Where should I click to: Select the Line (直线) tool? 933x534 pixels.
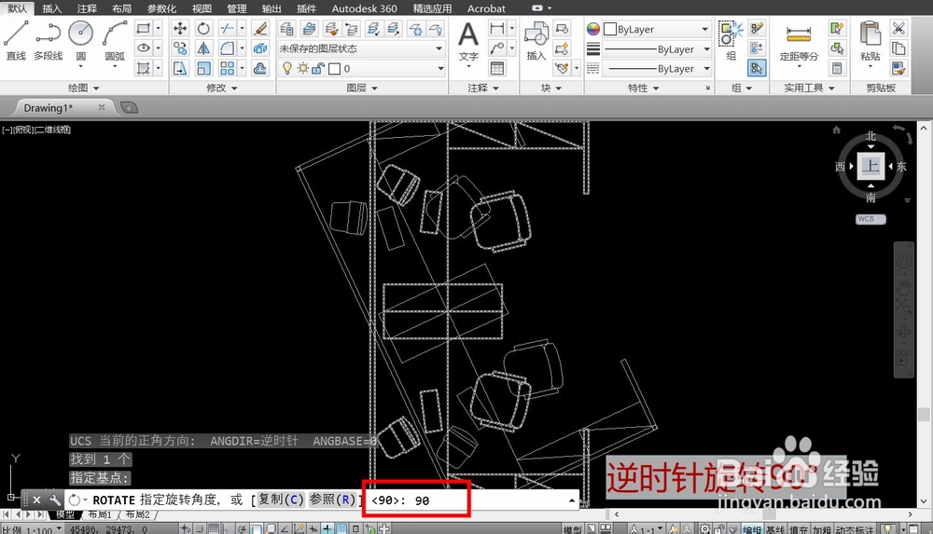click(x=16, y=40)
